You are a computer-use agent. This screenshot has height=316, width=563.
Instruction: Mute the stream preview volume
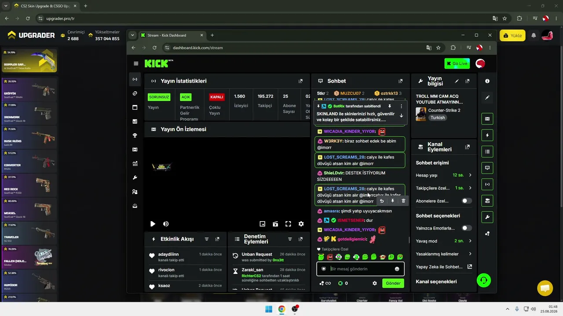click(x=166, y=224)
